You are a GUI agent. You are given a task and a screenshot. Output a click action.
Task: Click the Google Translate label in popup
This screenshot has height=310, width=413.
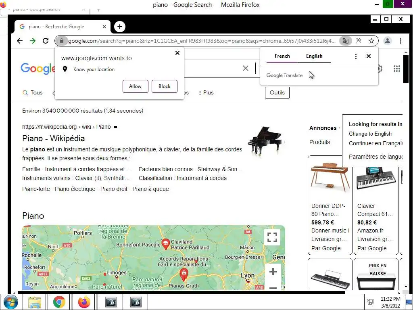coord(284,75)
